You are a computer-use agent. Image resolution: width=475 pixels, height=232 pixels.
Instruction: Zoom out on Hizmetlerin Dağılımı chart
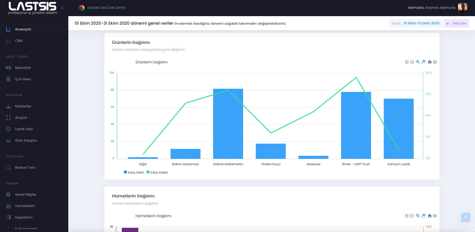[x=412, y=216]
